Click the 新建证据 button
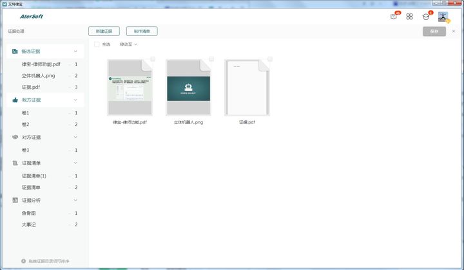Viewport: 464px width, 270px height. coord(104,31)
